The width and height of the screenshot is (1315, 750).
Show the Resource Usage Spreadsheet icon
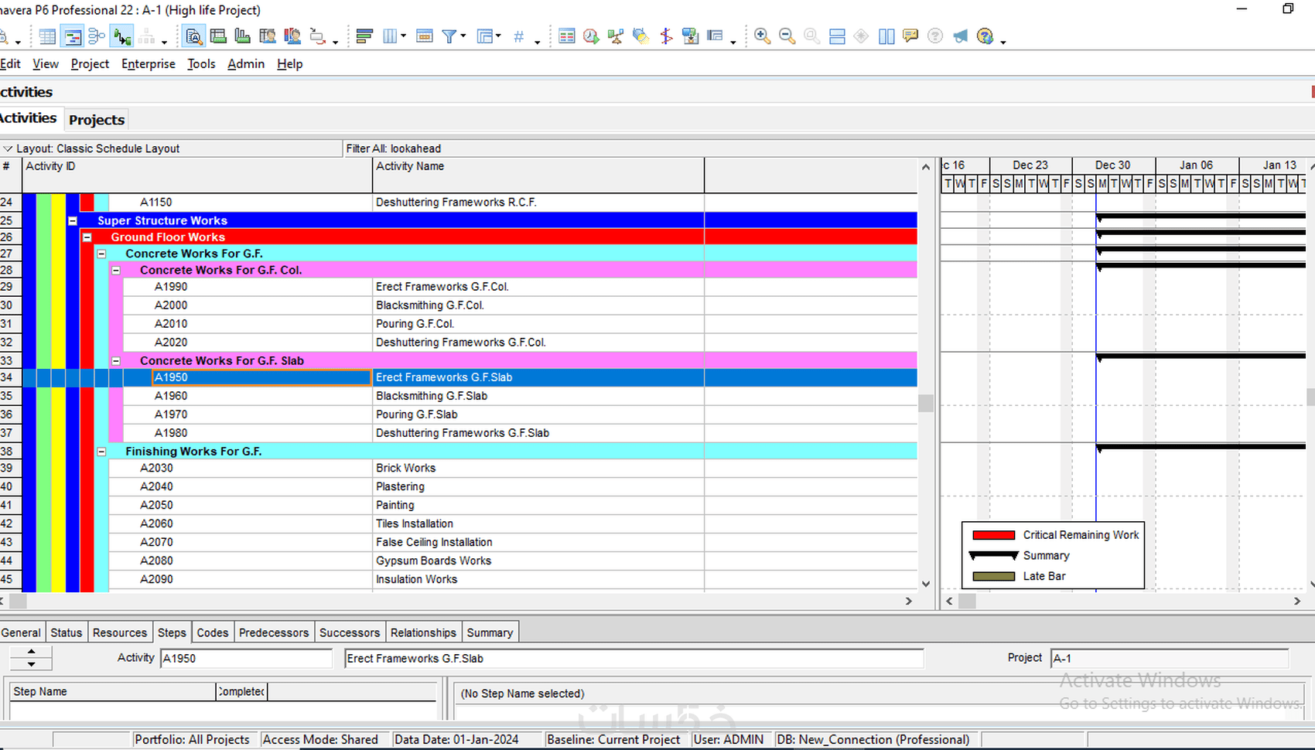(x=268, y=36)
